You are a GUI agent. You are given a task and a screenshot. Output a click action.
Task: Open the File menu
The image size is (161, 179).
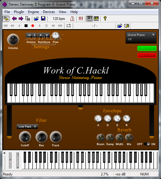(x=7, y=12)
